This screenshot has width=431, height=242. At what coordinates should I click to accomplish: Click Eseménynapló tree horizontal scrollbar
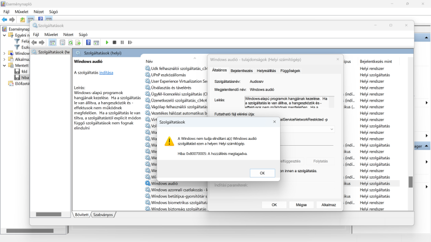coord(30,231)
